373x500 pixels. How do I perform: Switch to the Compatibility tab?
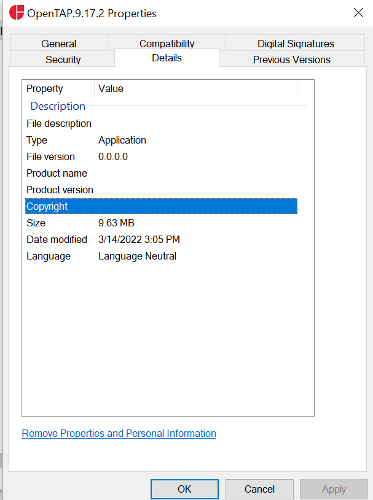tap(166, 44)
